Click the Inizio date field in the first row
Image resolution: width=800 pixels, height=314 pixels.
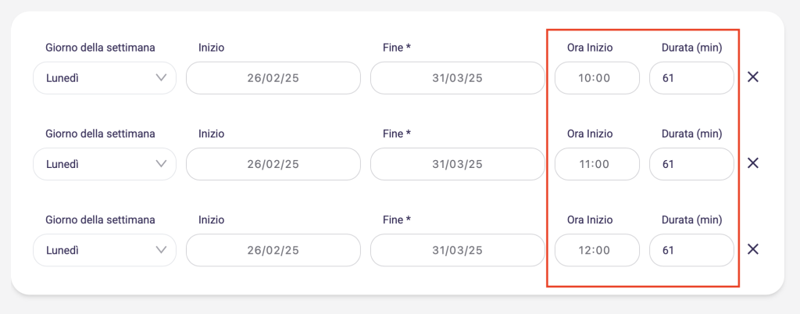click(x=273, y=78)
